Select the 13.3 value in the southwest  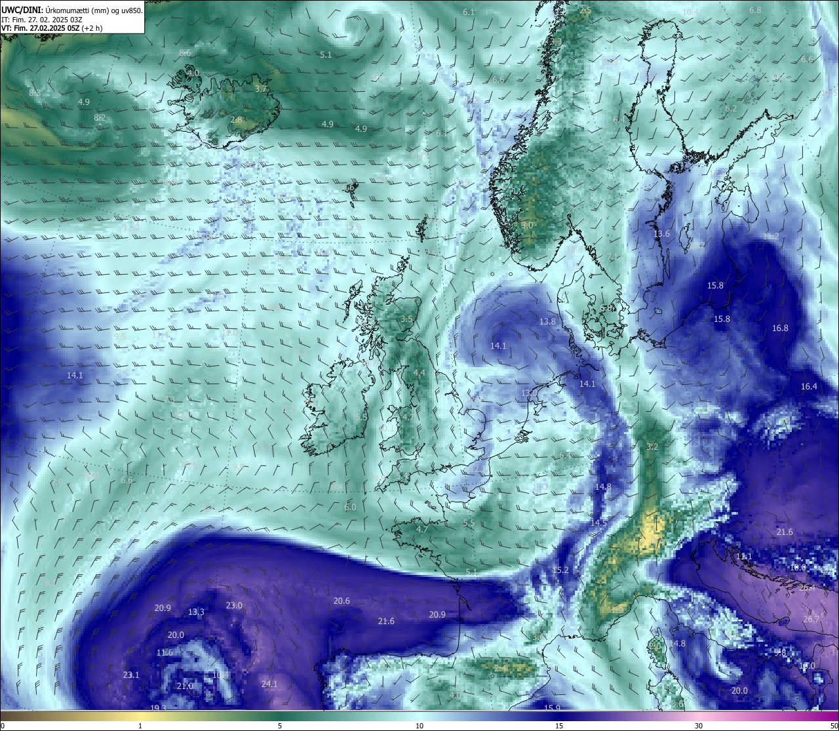196,612
